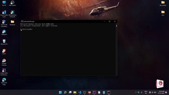The width and height of the screenshot is (169, 95).
Task: Open network and volume quick settings
Action: click(153, 92)
